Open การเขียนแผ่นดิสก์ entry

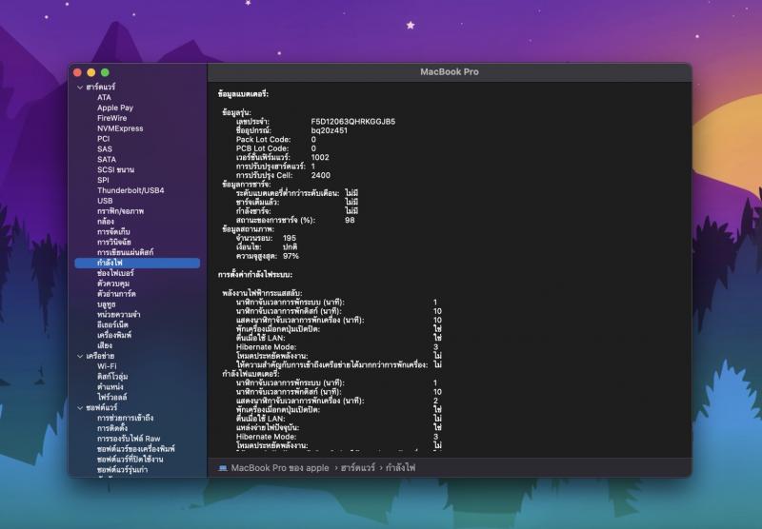coord(126,252)
